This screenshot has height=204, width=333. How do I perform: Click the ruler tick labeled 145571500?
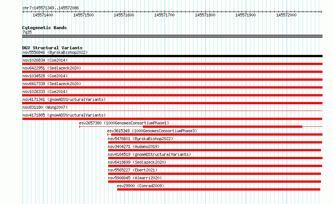coord(83,15)
